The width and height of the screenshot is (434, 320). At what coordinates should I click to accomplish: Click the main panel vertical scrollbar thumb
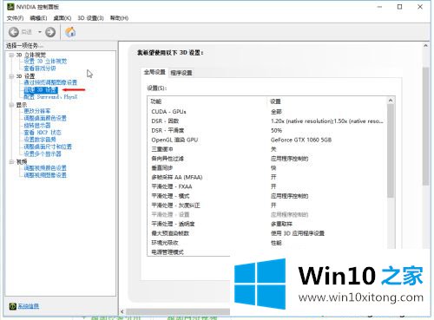(425, 126)
